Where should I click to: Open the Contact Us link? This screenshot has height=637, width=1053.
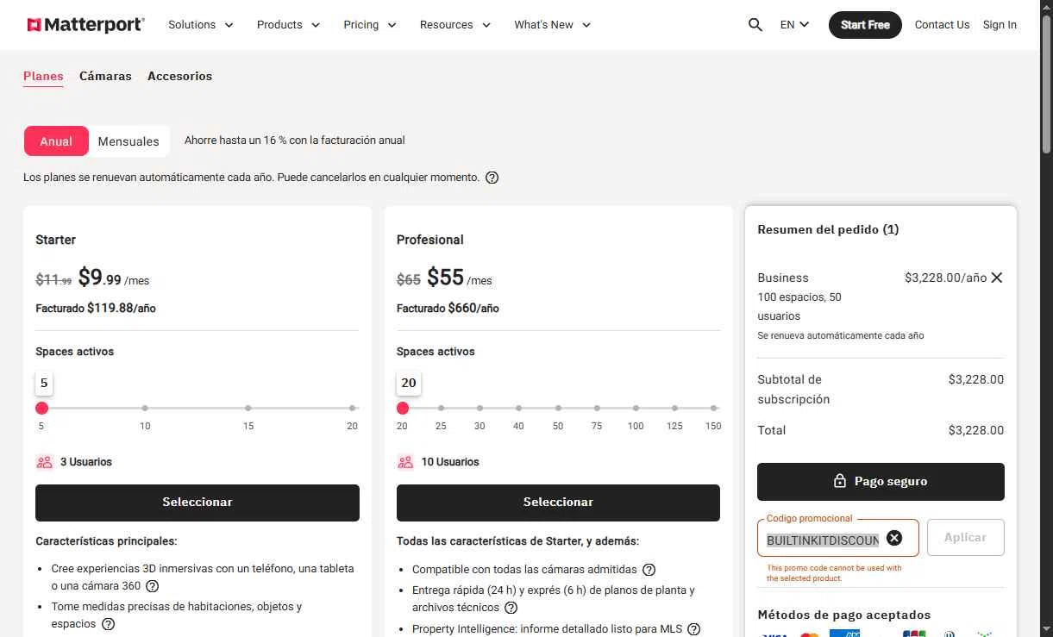coord(942,25)
